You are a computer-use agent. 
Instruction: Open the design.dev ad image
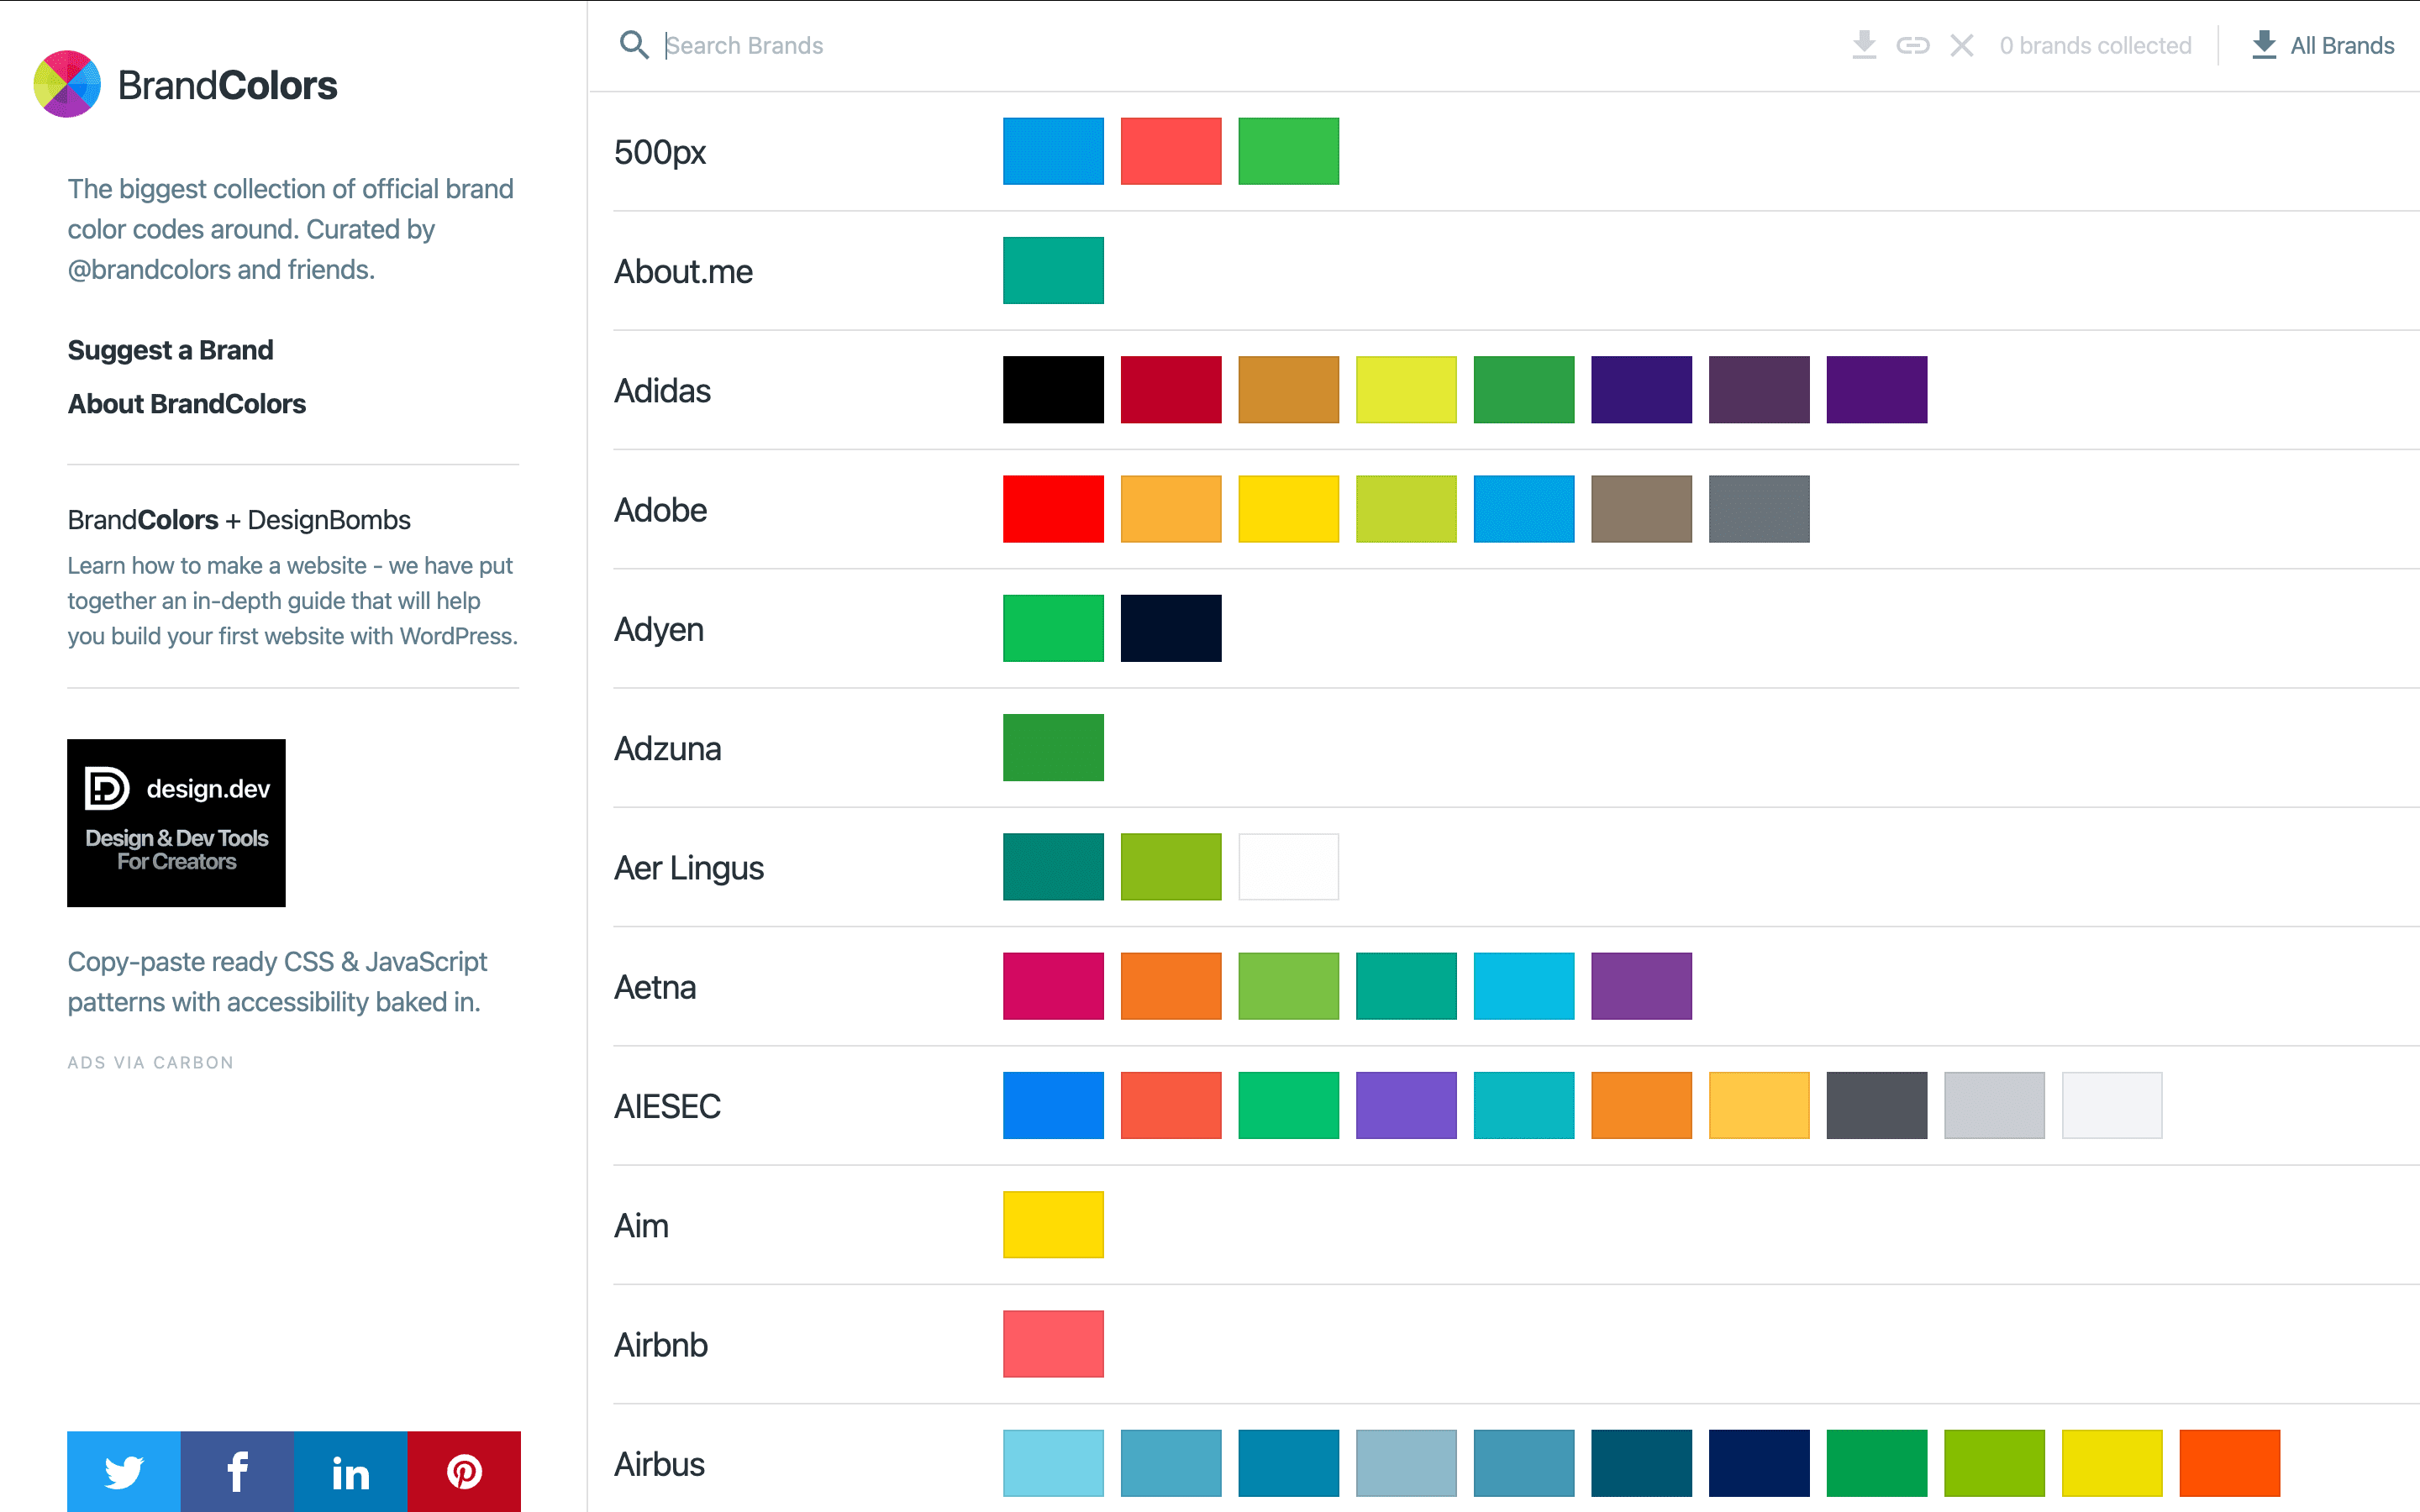coord(176,823)
